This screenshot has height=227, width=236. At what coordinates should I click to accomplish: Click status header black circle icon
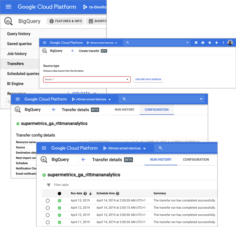point(59,194)
